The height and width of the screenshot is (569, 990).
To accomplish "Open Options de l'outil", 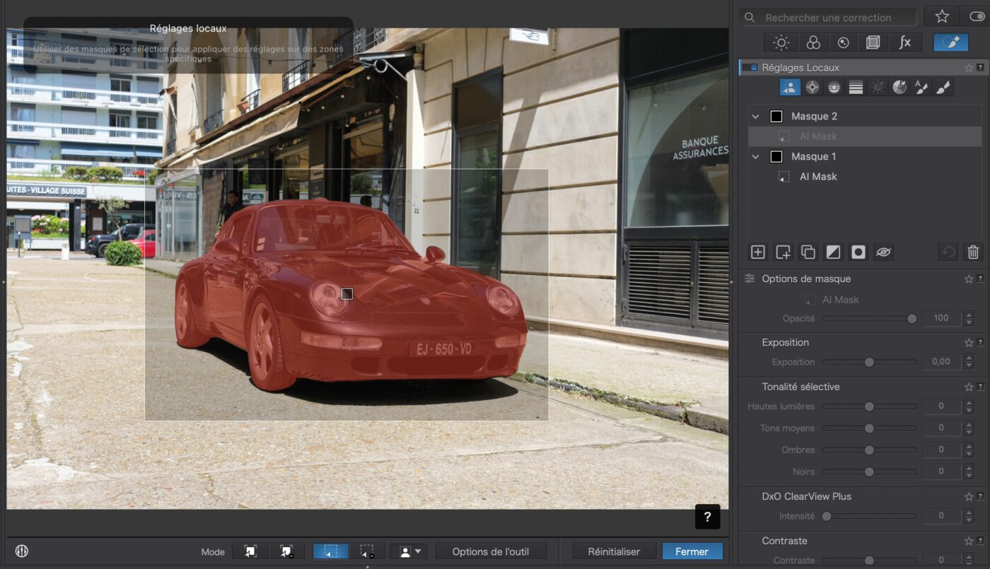I will (491, 551).
